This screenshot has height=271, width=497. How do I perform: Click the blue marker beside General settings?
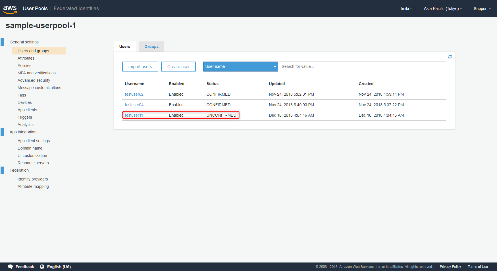[x=2, y=42]
